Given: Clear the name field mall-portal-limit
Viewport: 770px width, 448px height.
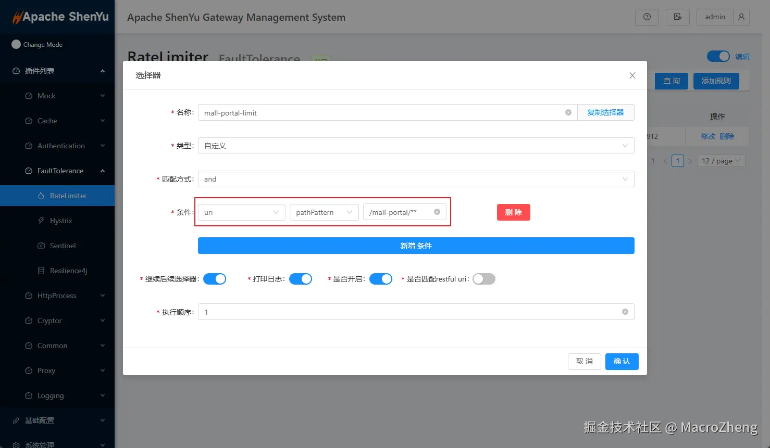Looking at the screenshot, I should tap(568, 112).
